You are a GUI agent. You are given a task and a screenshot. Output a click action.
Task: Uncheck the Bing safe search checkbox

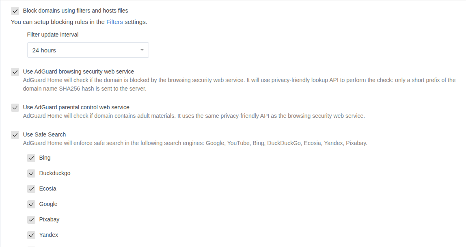pos(31,158)
